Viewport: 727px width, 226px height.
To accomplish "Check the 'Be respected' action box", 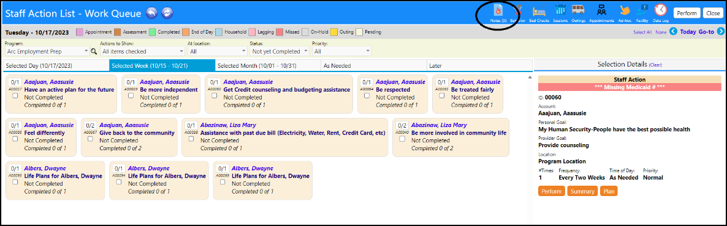I will pyautogui.click(x=367, y=96).
